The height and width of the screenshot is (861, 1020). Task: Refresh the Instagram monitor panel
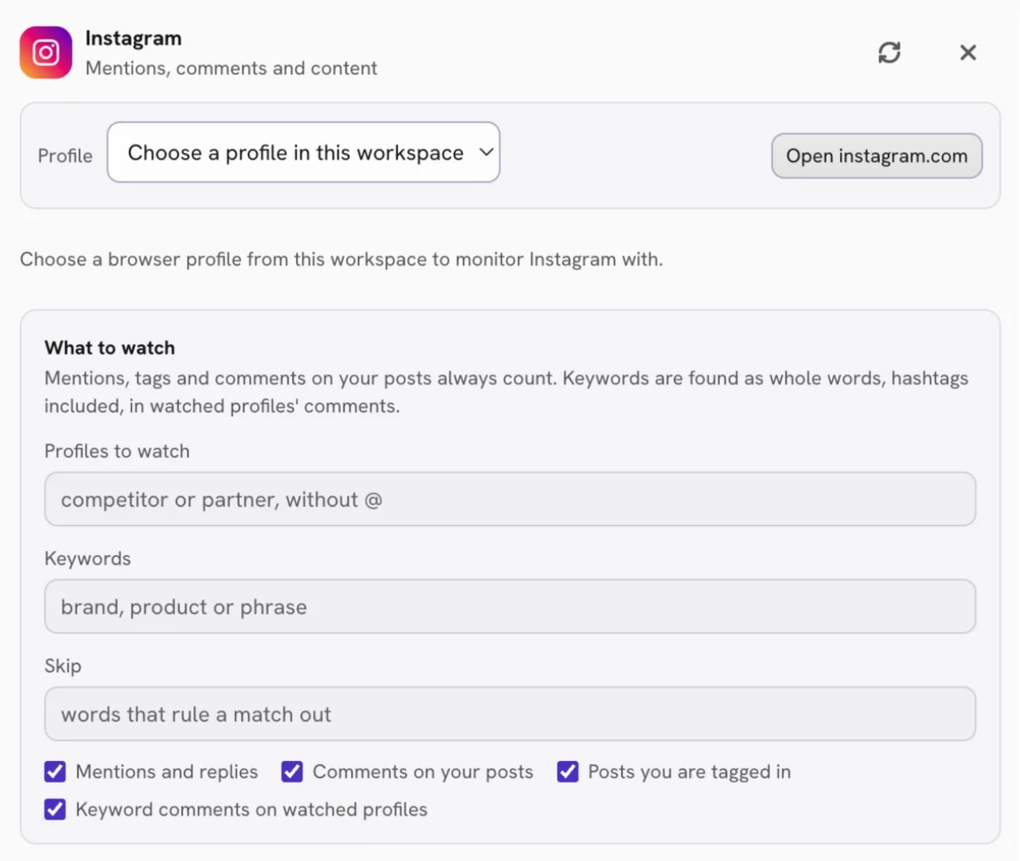pos(889,53)
